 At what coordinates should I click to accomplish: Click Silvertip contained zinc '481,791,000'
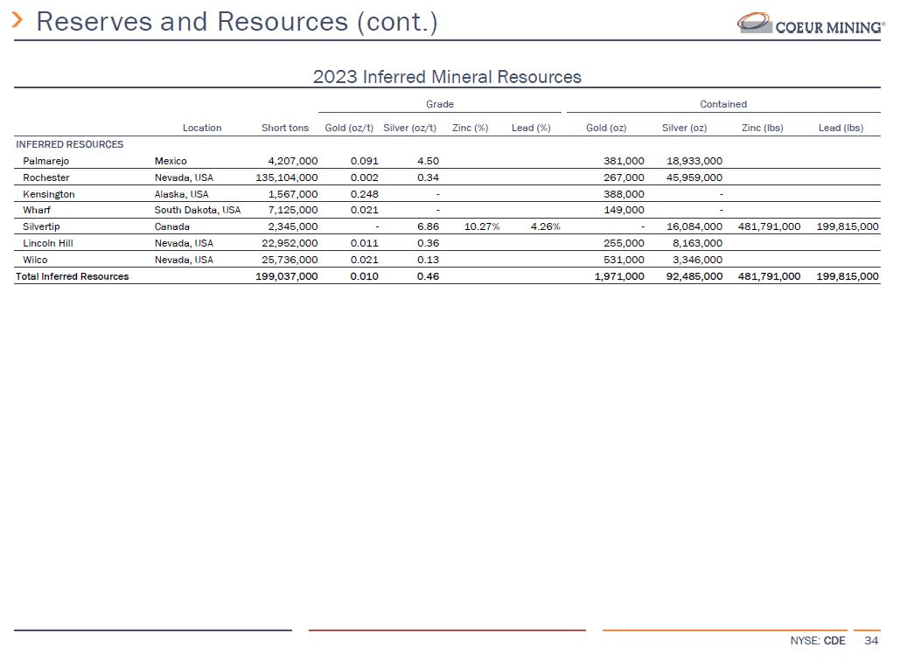(769, 226)
